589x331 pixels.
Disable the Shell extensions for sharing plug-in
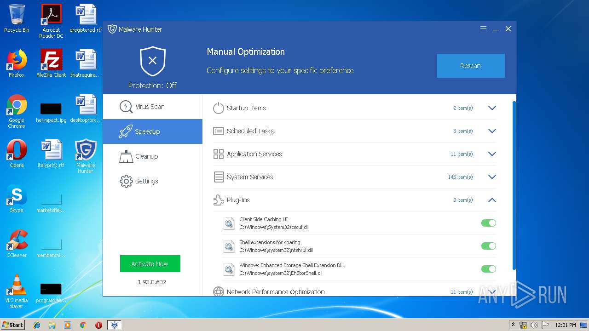coord(489,246)
